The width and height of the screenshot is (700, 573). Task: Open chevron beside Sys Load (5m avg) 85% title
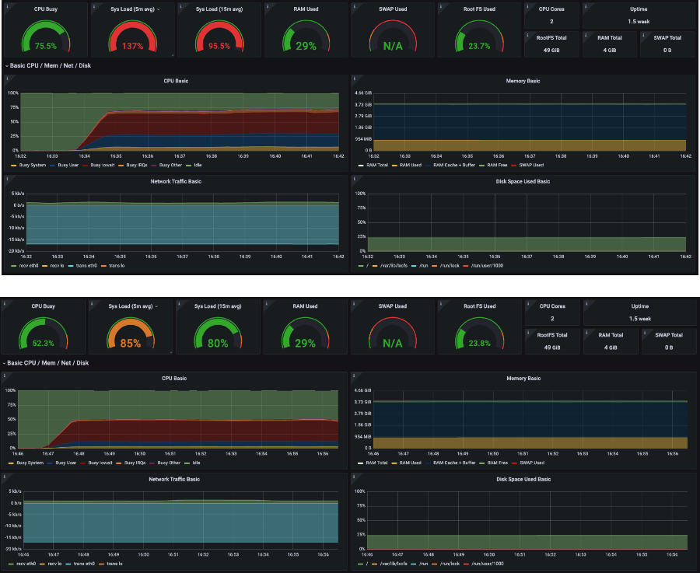click(156, 306)
